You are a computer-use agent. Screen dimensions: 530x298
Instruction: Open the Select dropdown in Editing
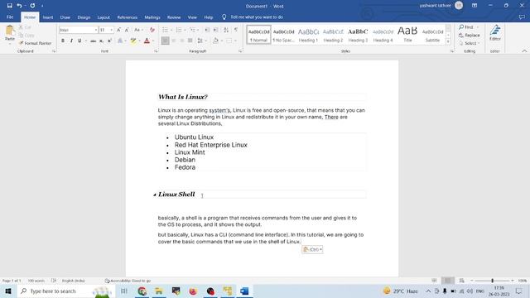470,43
